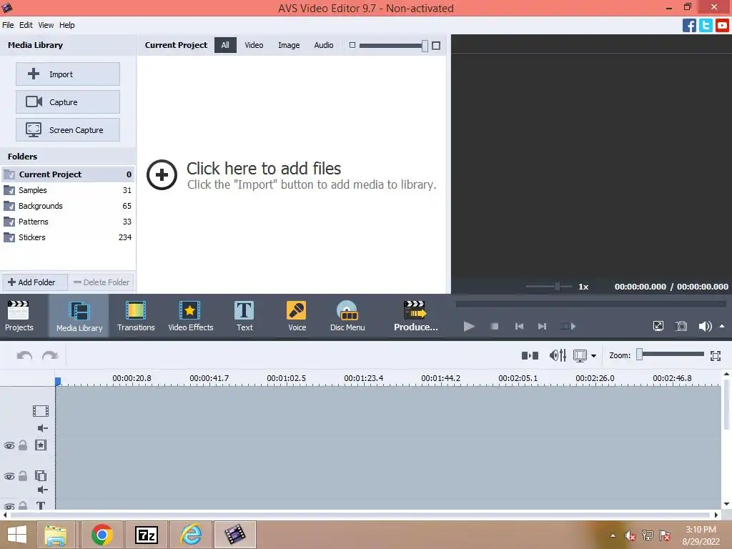
Task: Play the preview
Action: click(x=469, y=326)
